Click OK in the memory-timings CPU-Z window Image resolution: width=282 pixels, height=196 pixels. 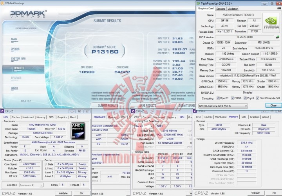[274, 193]
